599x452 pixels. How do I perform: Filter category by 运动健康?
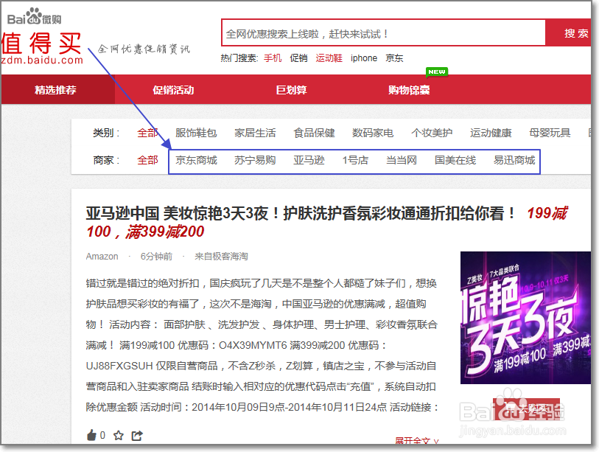click(491, 133)
